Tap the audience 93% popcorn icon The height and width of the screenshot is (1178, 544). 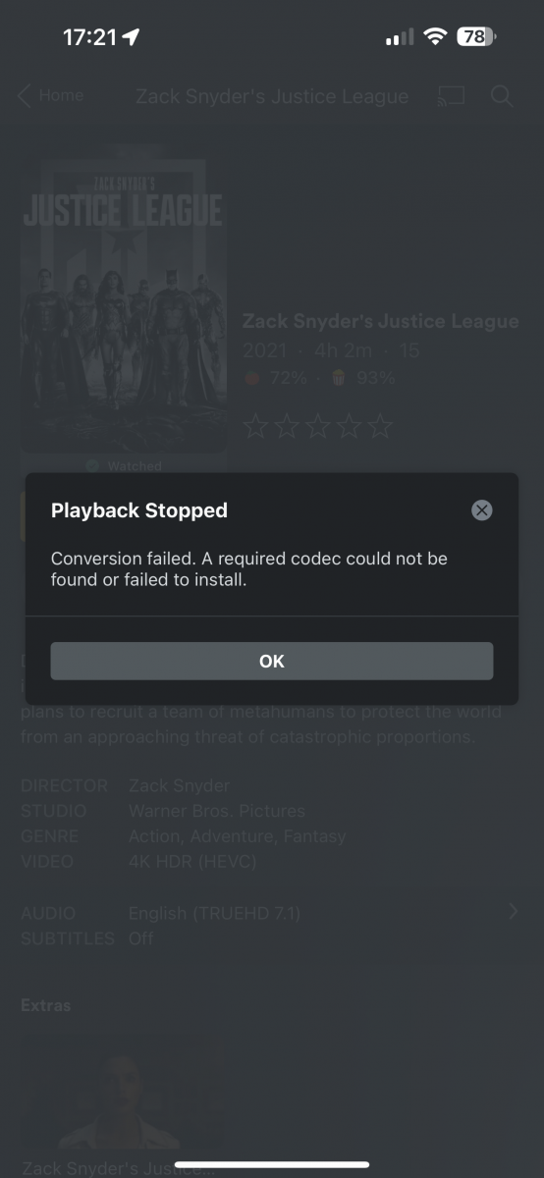tap(338, 378)
